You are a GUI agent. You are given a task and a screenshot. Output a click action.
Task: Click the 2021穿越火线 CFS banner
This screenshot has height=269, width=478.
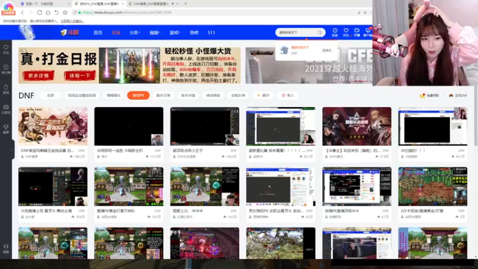click(309, 66)
